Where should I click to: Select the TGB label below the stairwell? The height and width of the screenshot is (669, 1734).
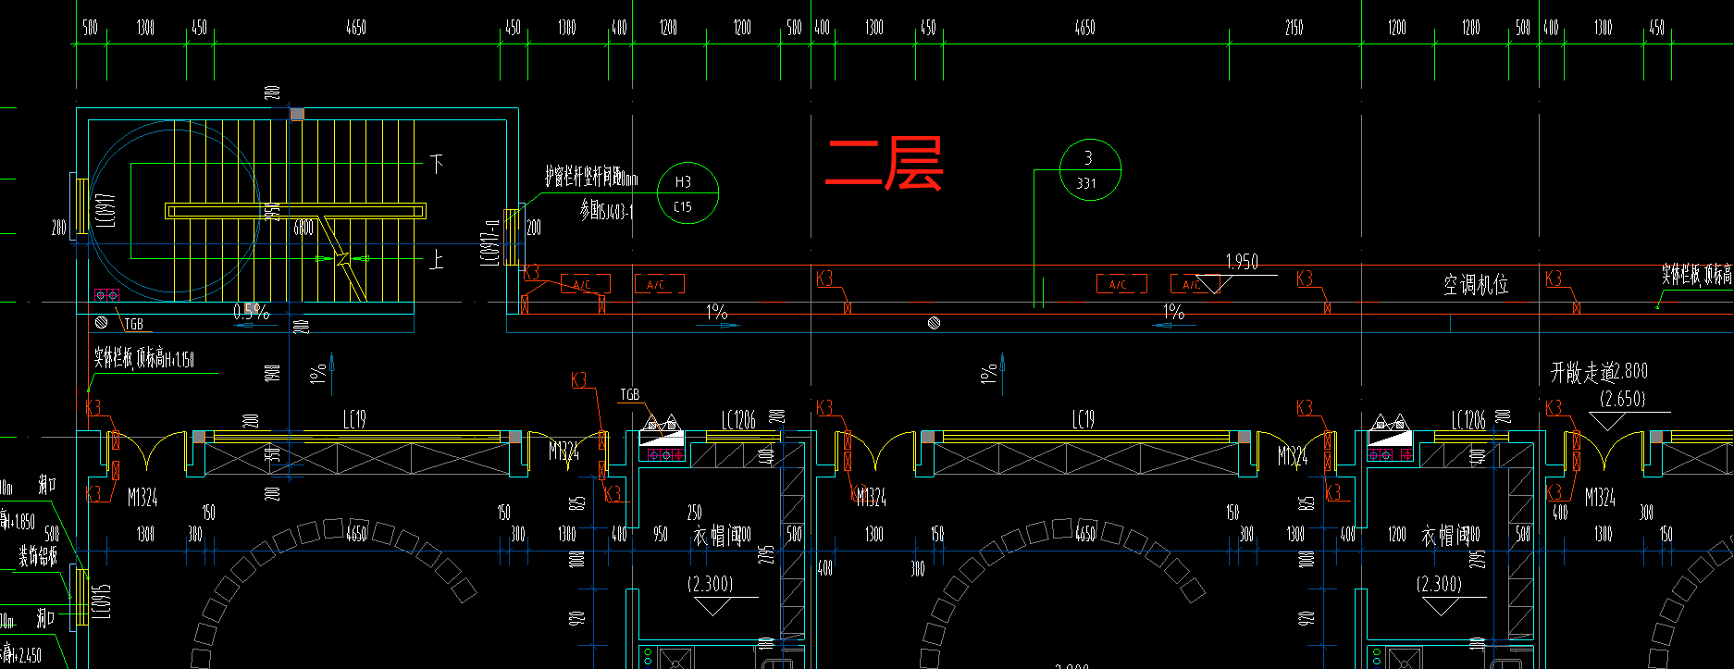coord(134,324)
